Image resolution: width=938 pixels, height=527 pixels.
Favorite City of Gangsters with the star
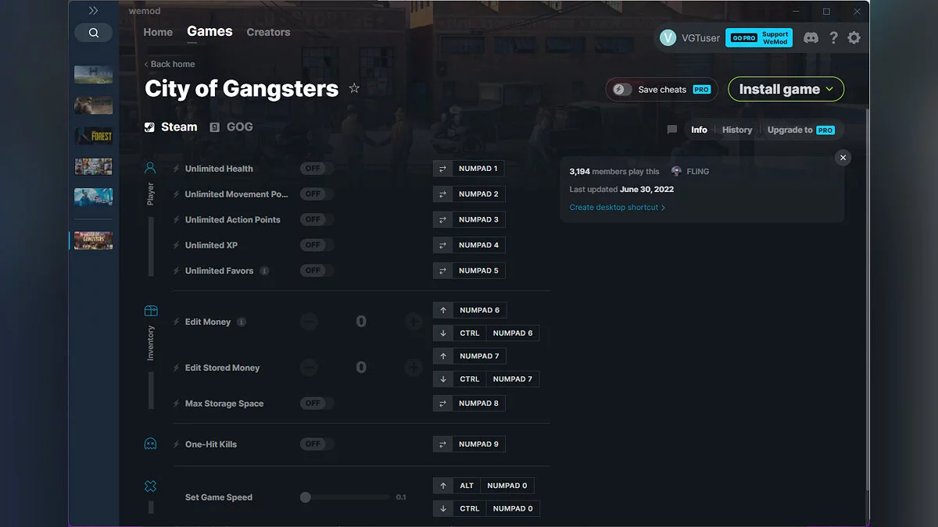(x=354, y=88)
